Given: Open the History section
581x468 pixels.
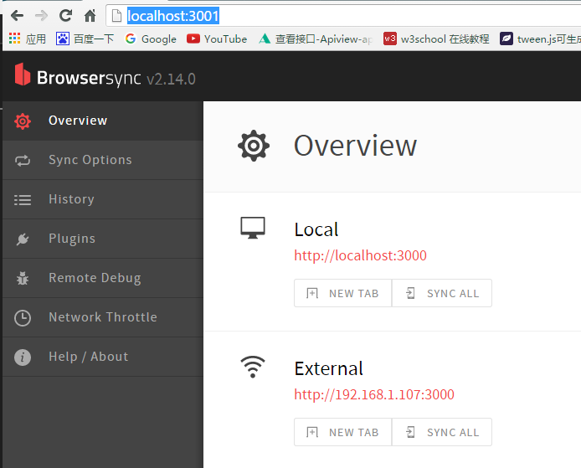Looking at the screenshot, I should click(71, 199).
